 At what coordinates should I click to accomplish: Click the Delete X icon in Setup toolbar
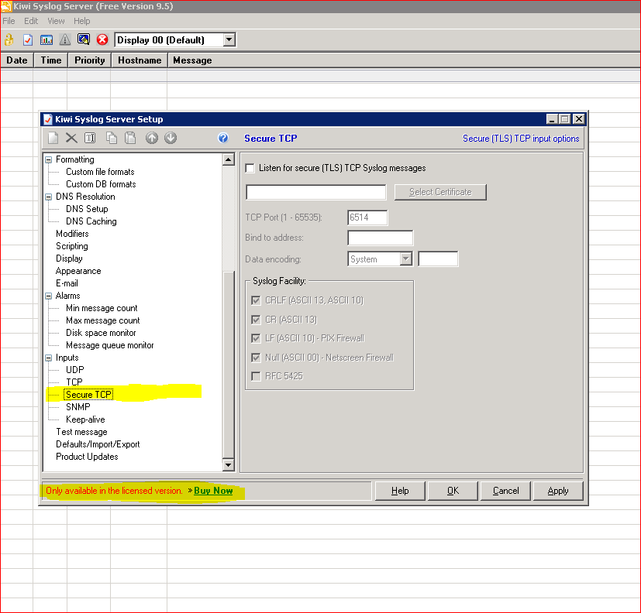71,138
